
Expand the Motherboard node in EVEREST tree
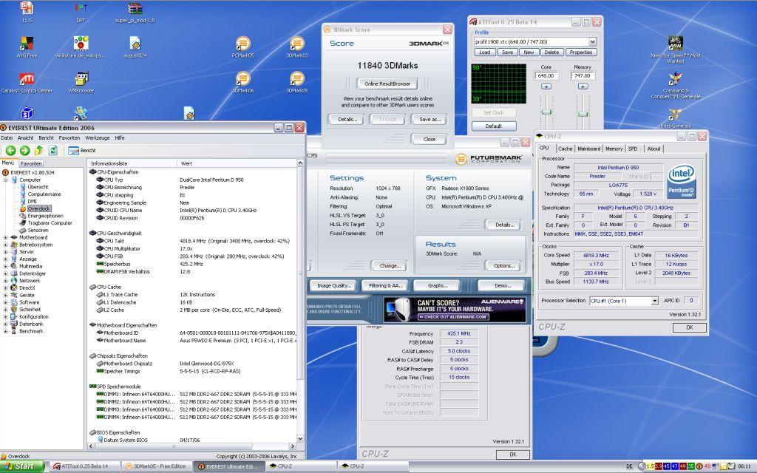(6, 237)
